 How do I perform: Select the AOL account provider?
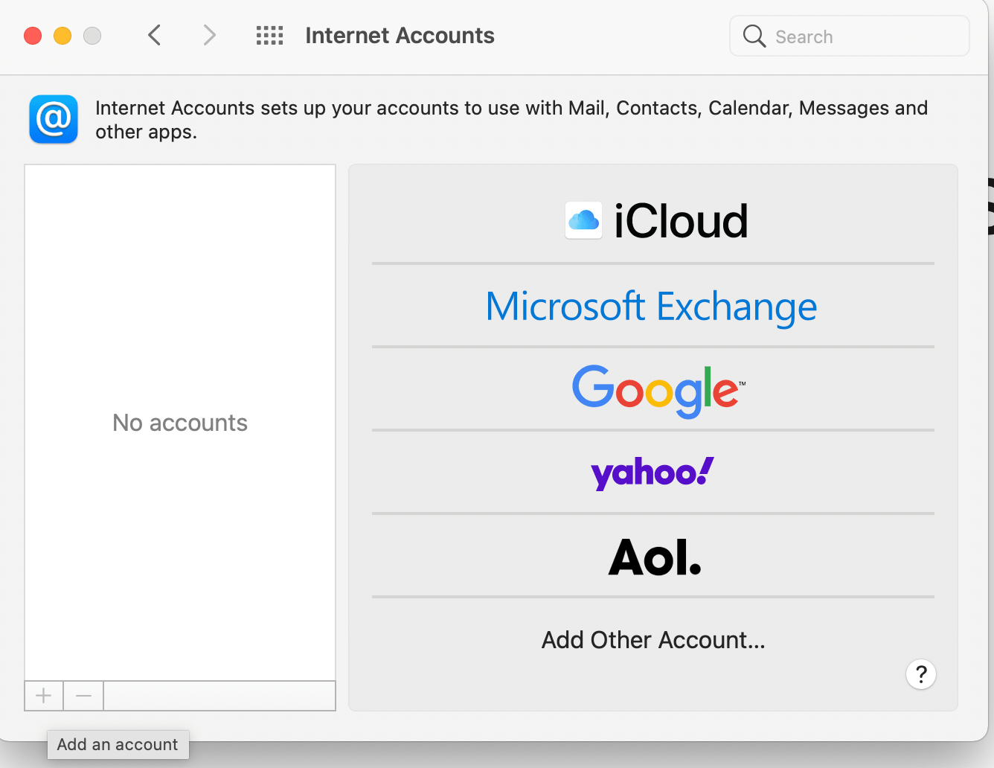654,557
